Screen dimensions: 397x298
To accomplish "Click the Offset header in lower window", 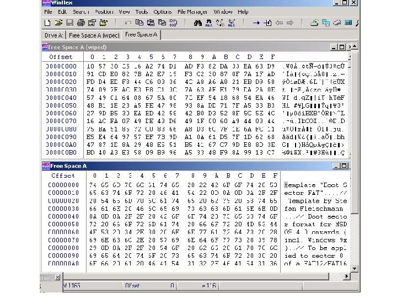I will point(63,175).
